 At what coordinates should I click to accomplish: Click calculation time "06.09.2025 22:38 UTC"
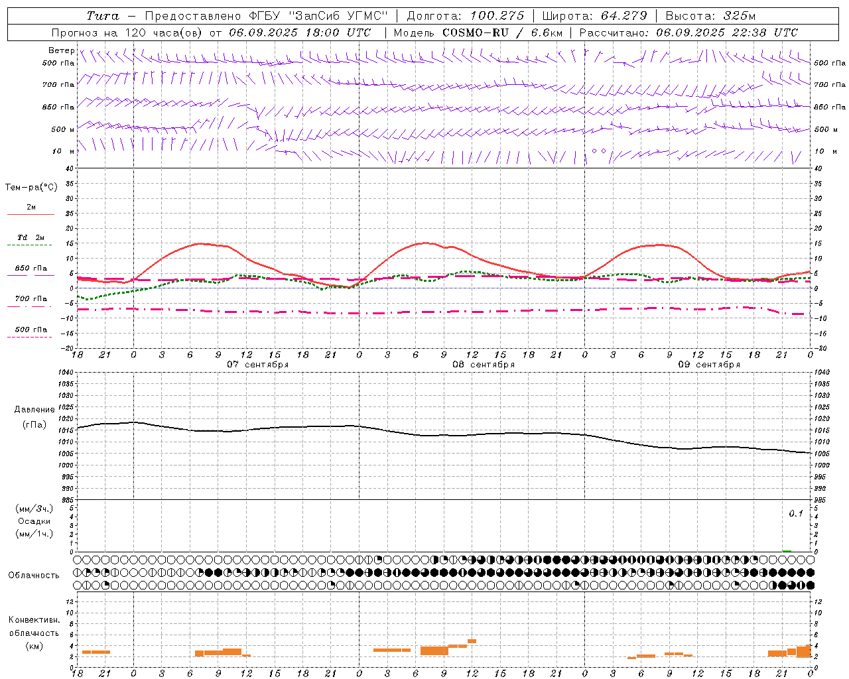[x=727, y=32]
